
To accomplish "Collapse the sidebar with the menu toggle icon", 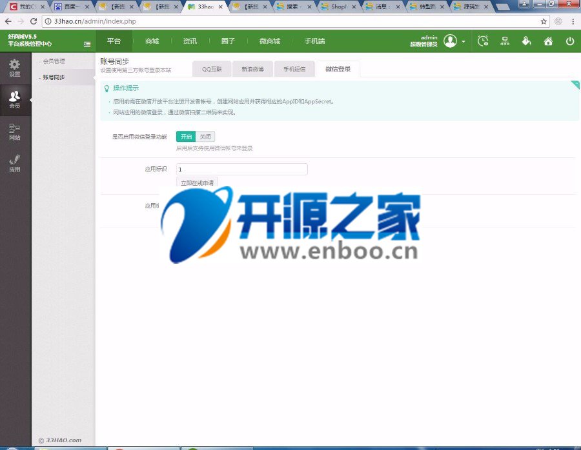I will pos(87,44).
